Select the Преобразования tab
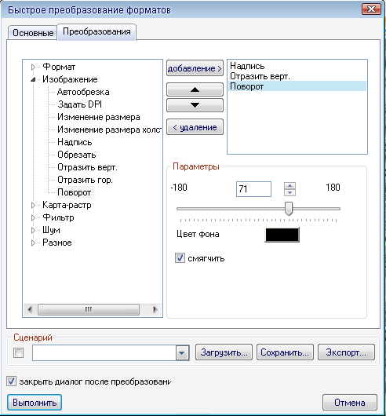This screenshot has width=386, height=416. click(x=96, y=32)
